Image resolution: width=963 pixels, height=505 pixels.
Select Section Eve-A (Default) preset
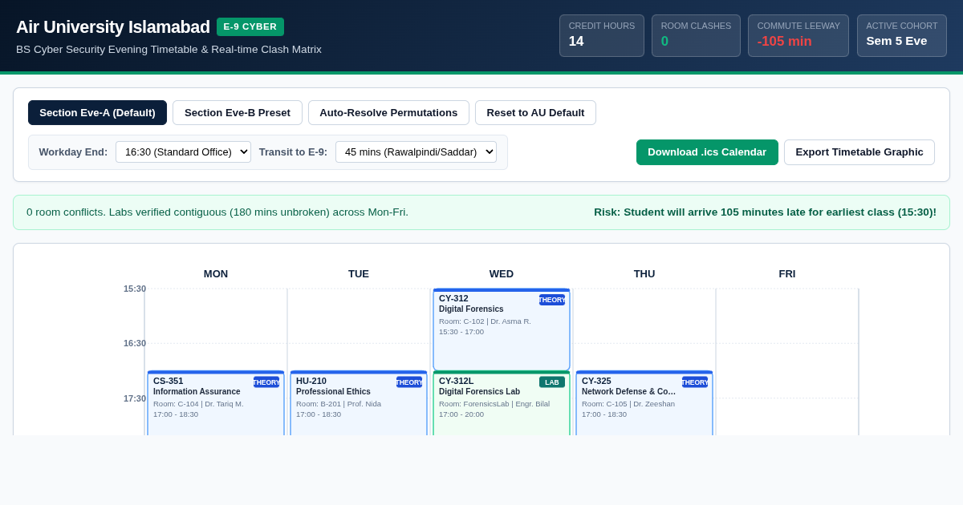pos(97,112)
